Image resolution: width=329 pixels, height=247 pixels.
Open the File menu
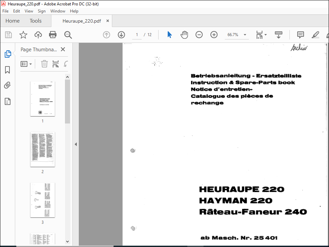coord(5,11)
